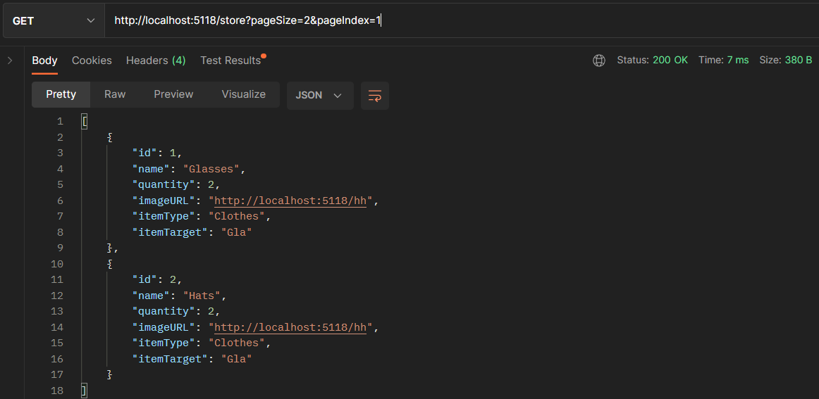
Task: Click the opening bracket on line 1
Action: click(84, 122)
